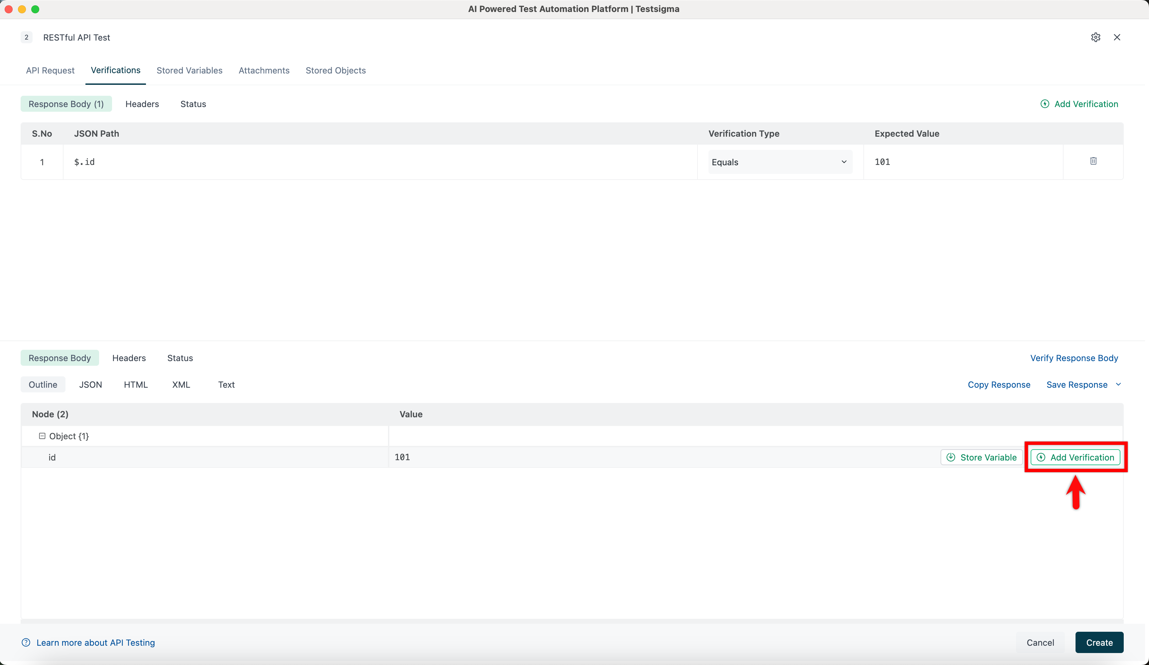Close the RESTful API Test dialog

click(1117, 37)
